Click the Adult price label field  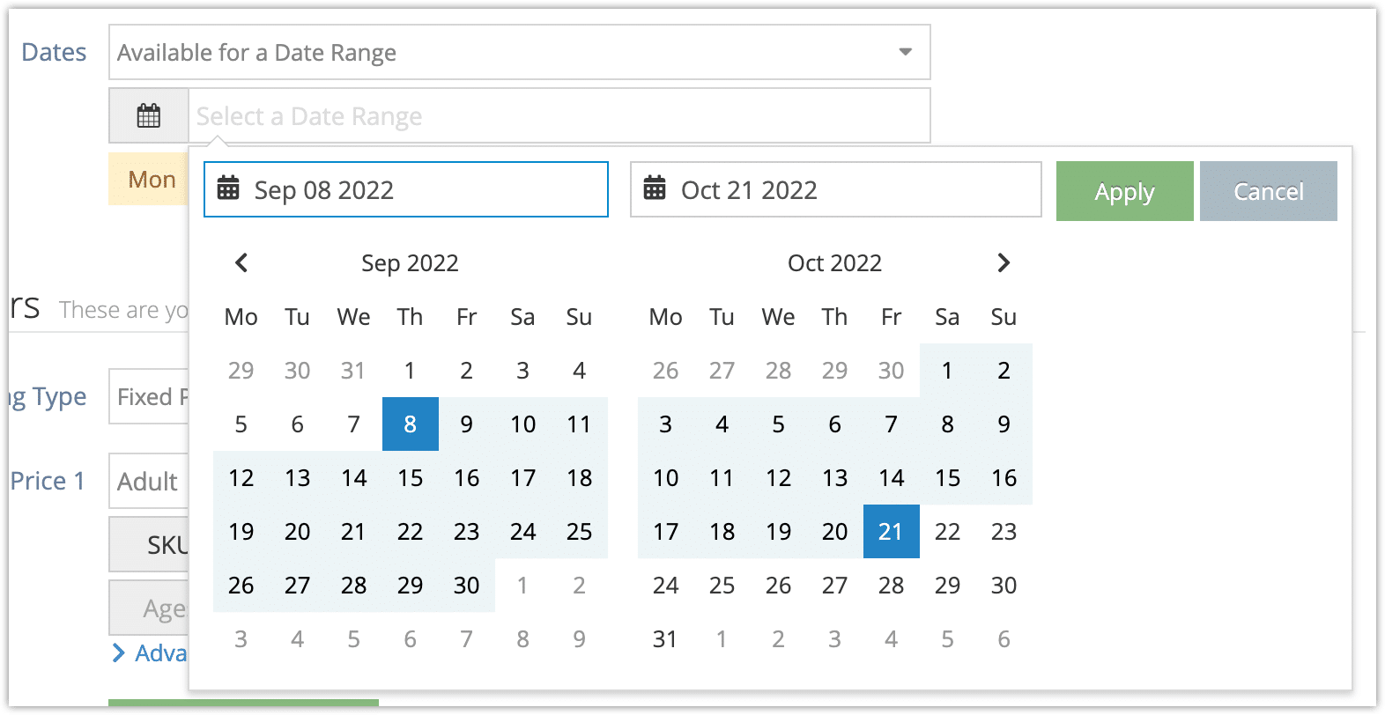(149, 481)
